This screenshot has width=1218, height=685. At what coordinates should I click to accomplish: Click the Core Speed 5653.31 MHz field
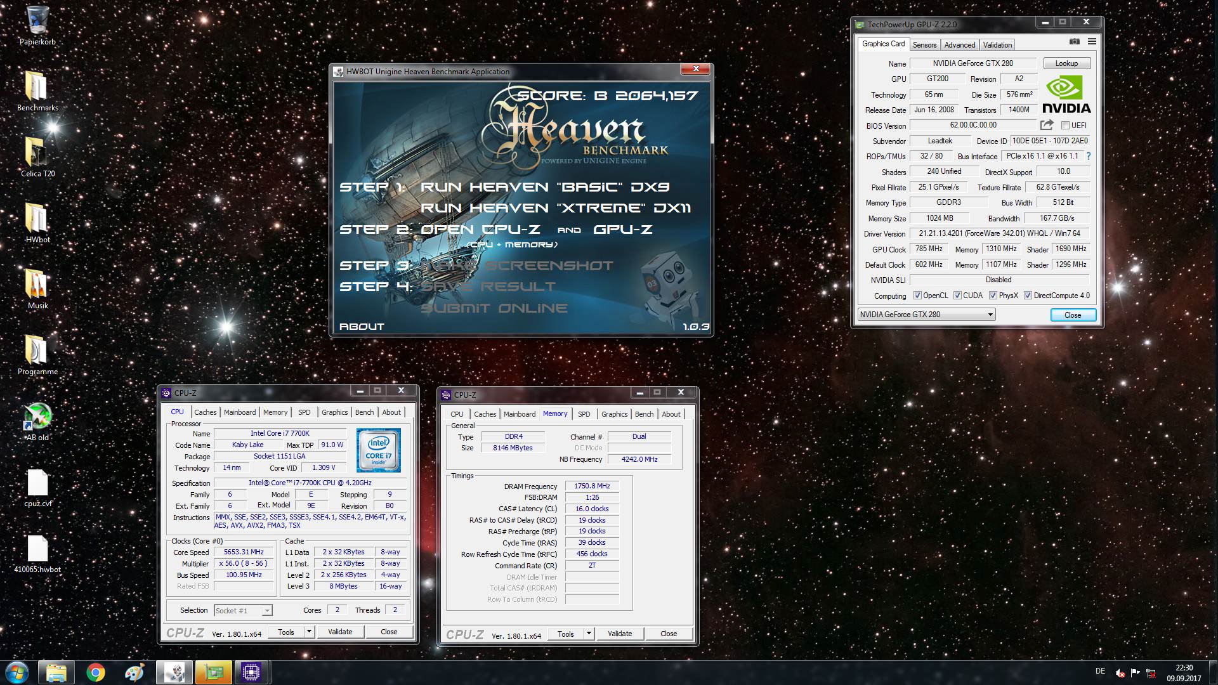coord(244,552)
